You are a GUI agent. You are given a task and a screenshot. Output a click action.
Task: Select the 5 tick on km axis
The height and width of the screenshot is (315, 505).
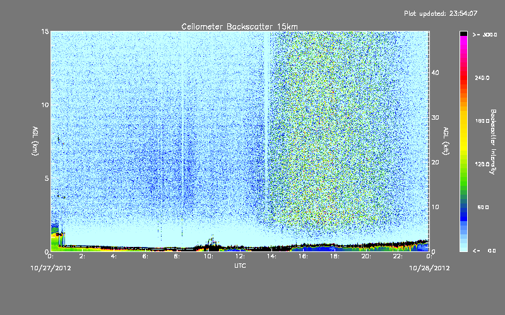47,178
